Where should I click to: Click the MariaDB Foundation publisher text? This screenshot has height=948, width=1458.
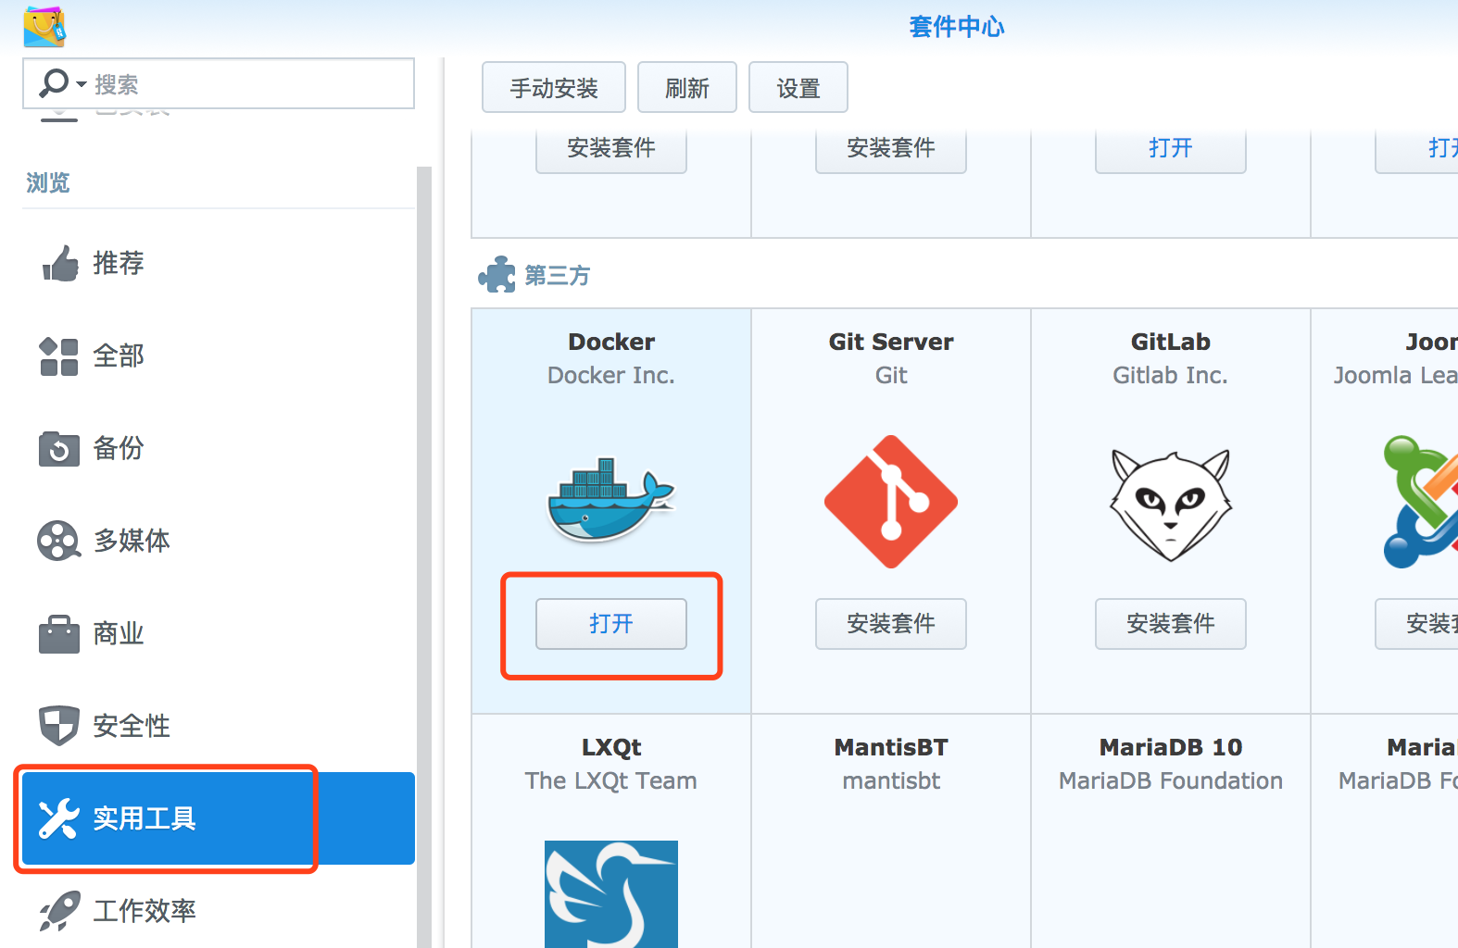1171,780
